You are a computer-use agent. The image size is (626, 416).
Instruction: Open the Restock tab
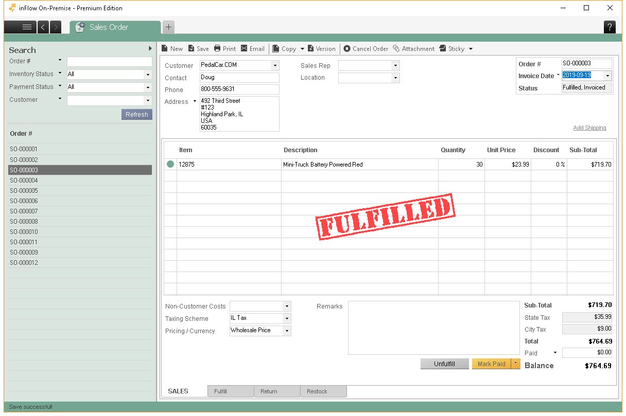[x=323, y=391]
